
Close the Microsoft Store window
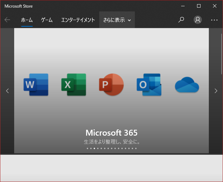(215, 6)
